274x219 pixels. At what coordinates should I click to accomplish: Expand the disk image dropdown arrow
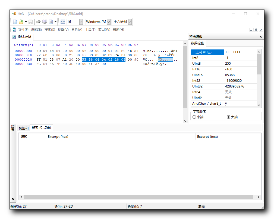tap(55, 22)
